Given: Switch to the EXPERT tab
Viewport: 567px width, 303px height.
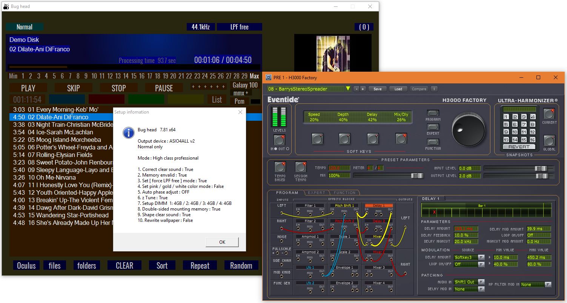Looking at the screenshot, I should click(x=316, y=192).
